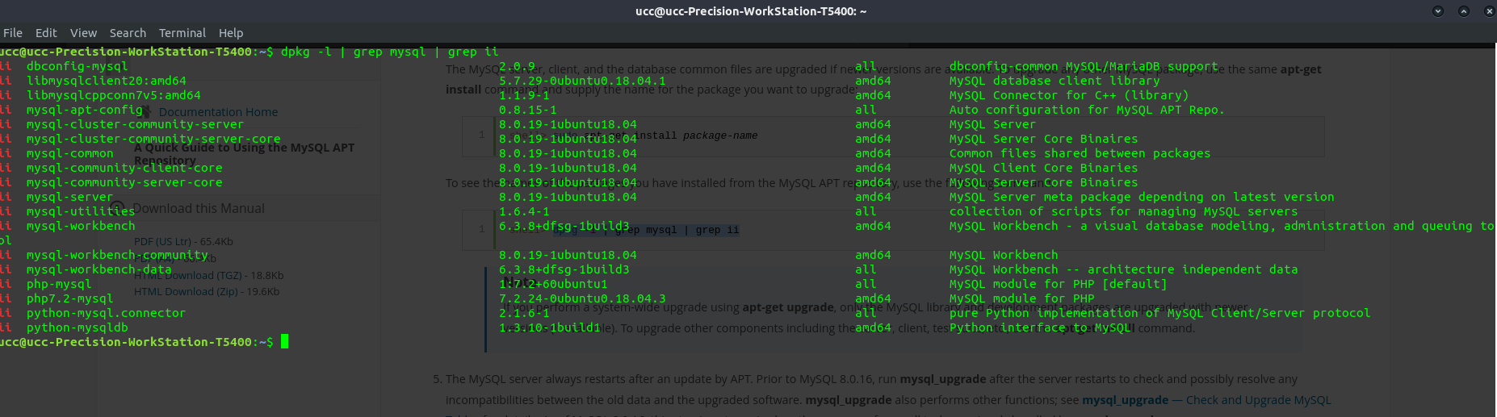This screenshot has height=417, width=1497.
Task: Click the python-mysqldb package line
Action: (x=78, y=327)
